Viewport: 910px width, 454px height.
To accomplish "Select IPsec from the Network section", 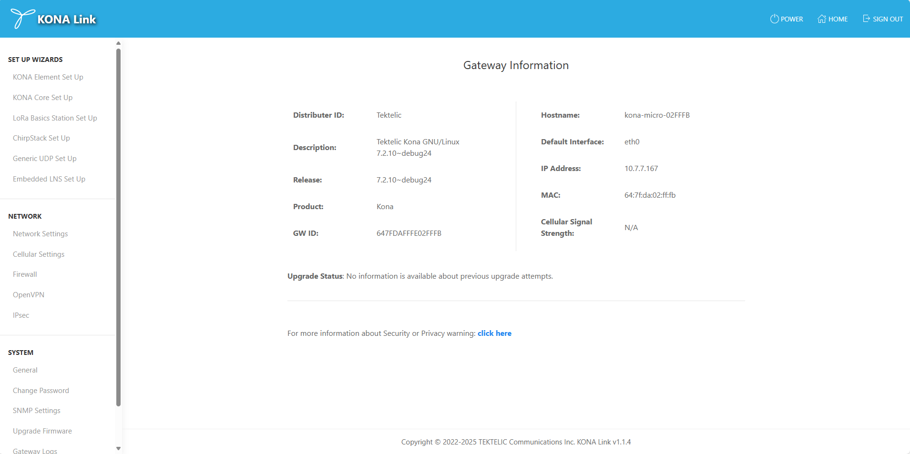I will pos(21,315).
